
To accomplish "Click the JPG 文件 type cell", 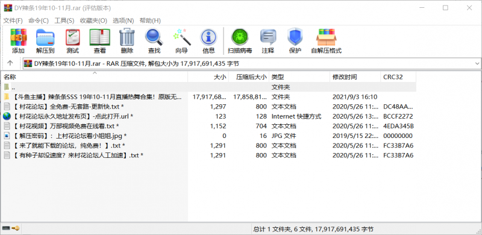I will pyautogui.click(x=284, y=136).
